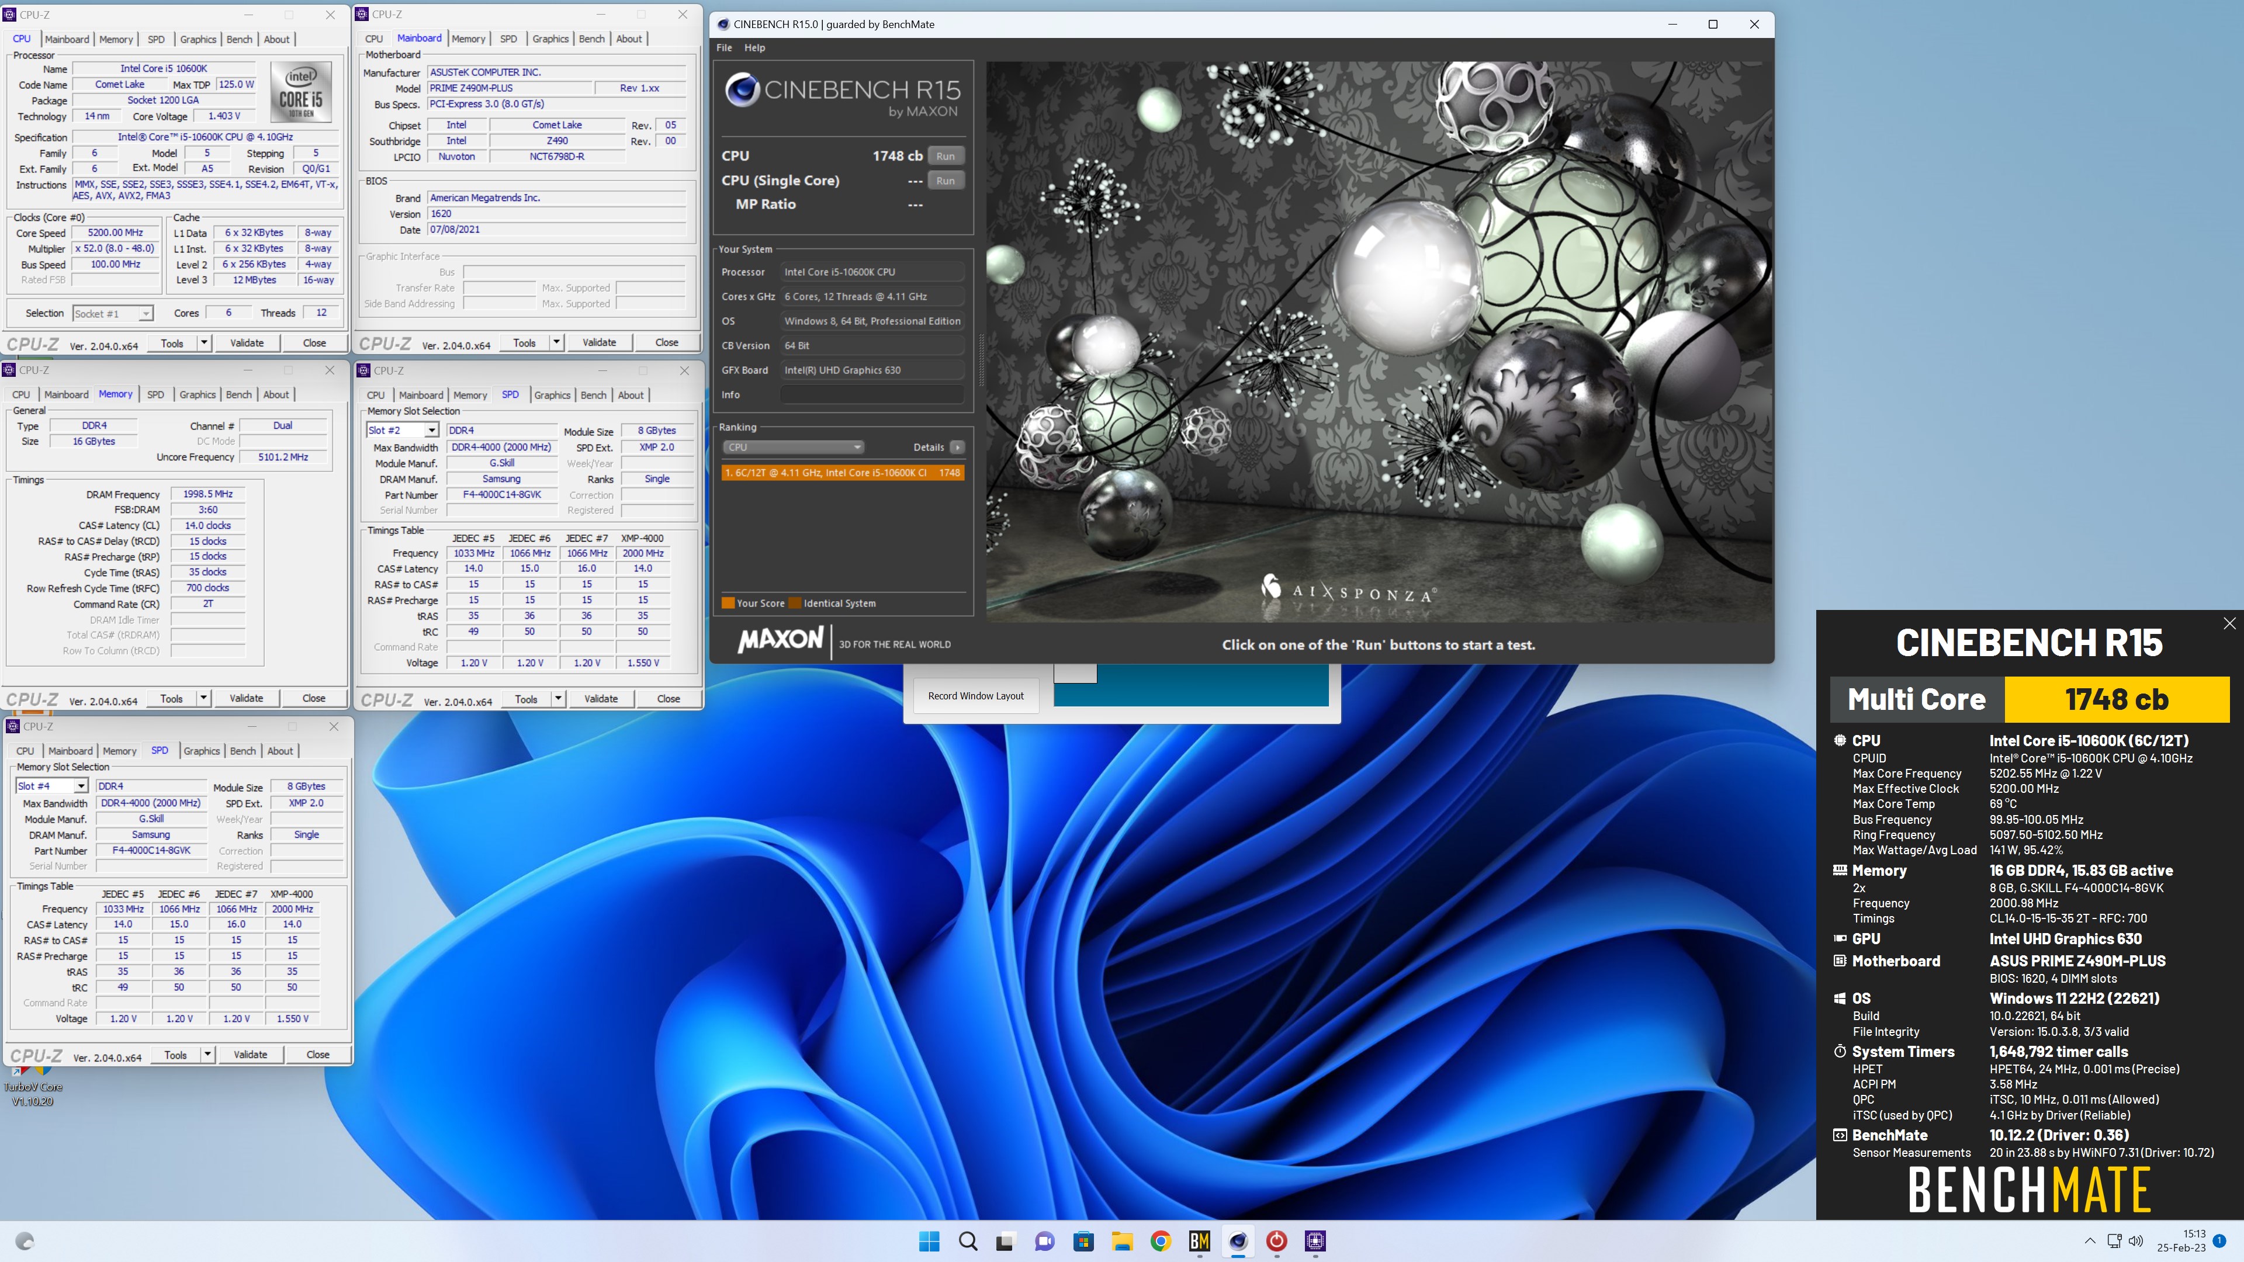Select About tab in the Memory CPU-Z window
This screenshot has height=1262, width=2244.
click(x=276, y=394)
